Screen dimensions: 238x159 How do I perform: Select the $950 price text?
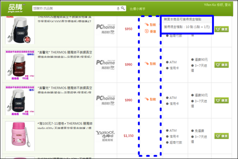(x=129, y=29)
